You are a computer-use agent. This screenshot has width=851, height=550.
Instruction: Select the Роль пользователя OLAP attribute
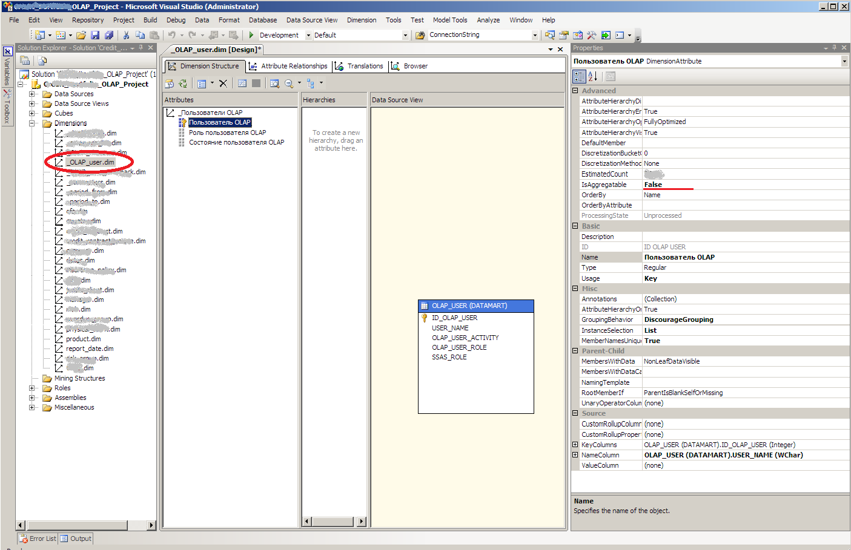[x=227, y=133]
